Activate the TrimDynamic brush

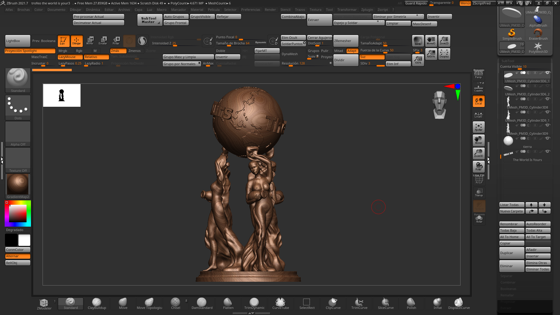tap(254, 304)
